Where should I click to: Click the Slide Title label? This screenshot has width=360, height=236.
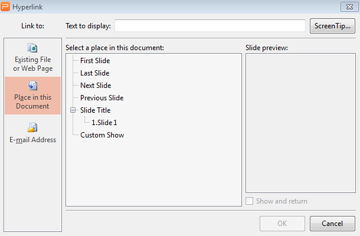[95, 110]
